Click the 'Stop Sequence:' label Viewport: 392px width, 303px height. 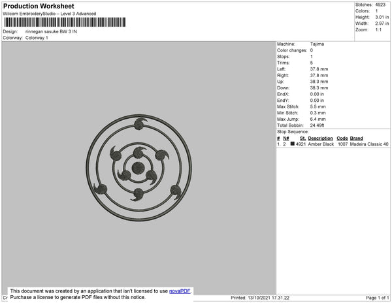(x=293, y=132)
